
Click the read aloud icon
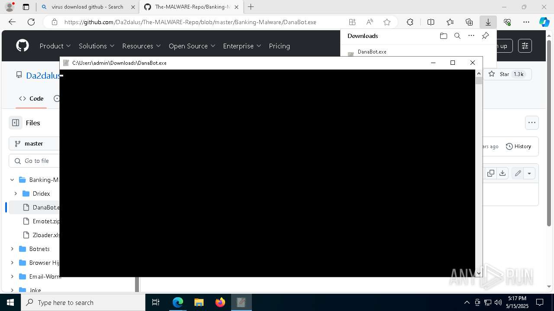coord(370,22)
